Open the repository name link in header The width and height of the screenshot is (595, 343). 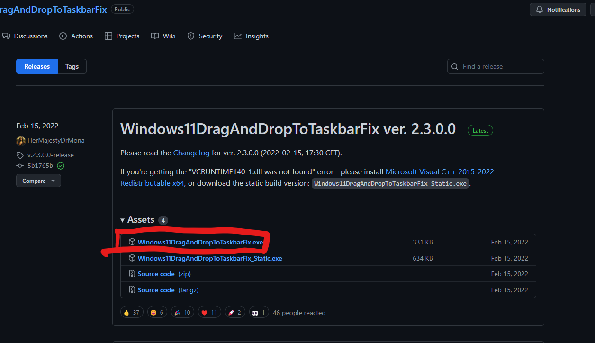(x=53, y=9)
